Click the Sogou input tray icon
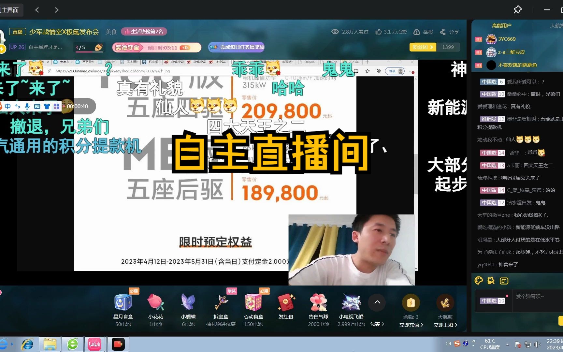This screenshot has height=352, width=563. coord(457,344)
